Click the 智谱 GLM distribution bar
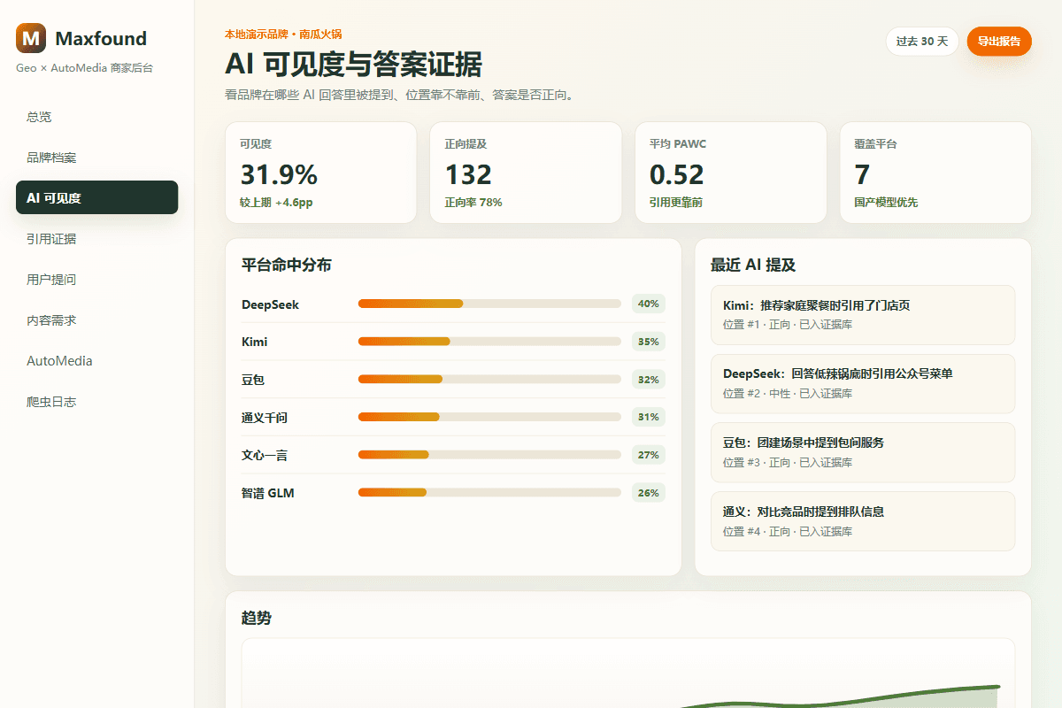The image size is (1062, 708). pos(489,492)
